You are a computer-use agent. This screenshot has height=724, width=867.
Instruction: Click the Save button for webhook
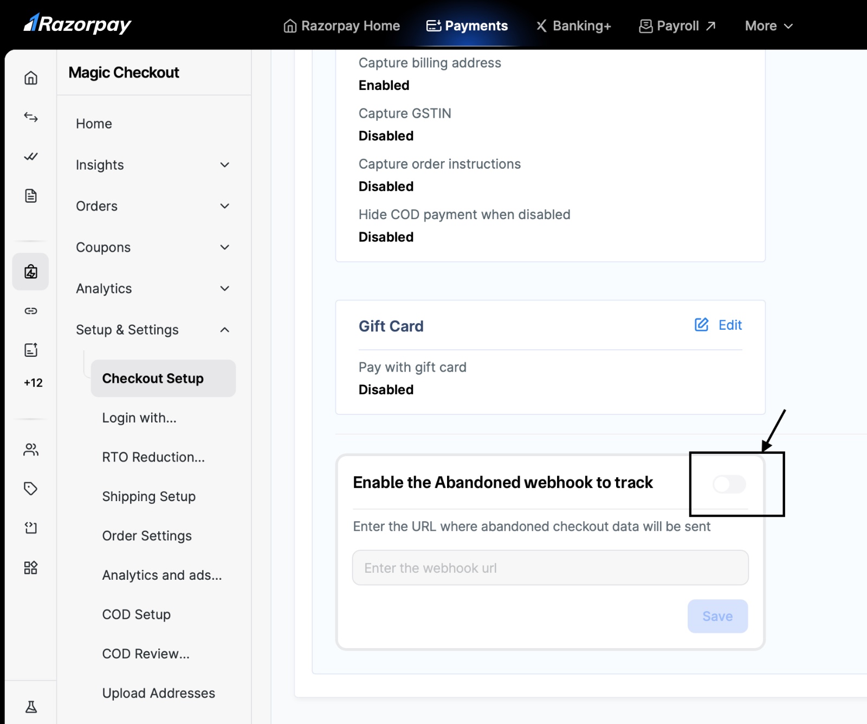pos(717,616)
